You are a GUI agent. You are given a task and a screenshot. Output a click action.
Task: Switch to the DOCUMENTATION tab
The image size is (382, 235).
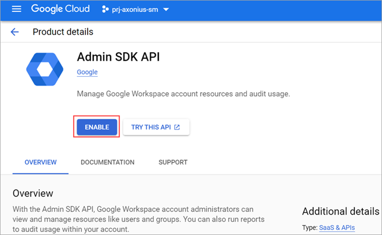(x=108, y=162)
